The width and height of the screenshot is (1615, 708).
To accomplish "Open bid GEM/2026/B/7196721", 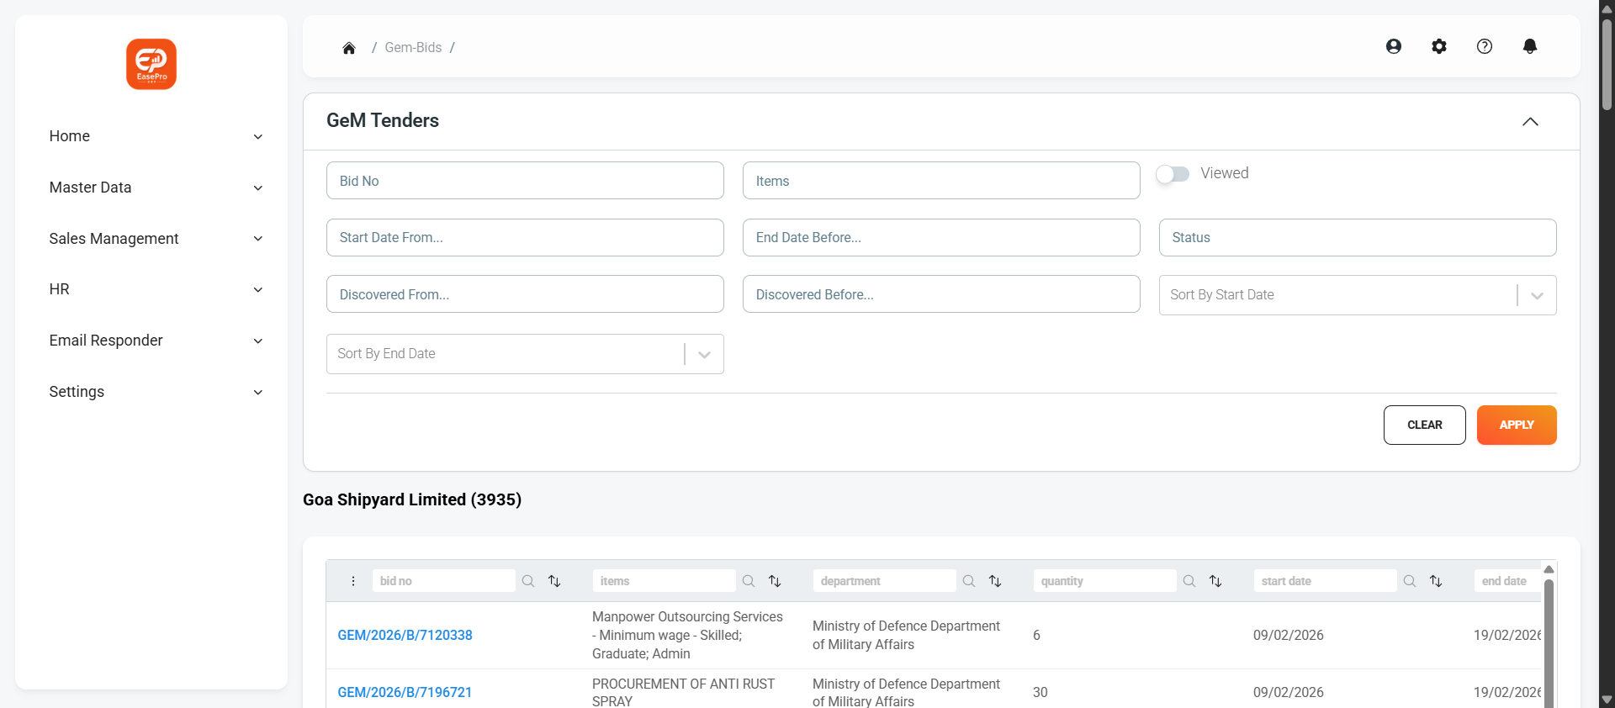I will [x=405, y=693].
